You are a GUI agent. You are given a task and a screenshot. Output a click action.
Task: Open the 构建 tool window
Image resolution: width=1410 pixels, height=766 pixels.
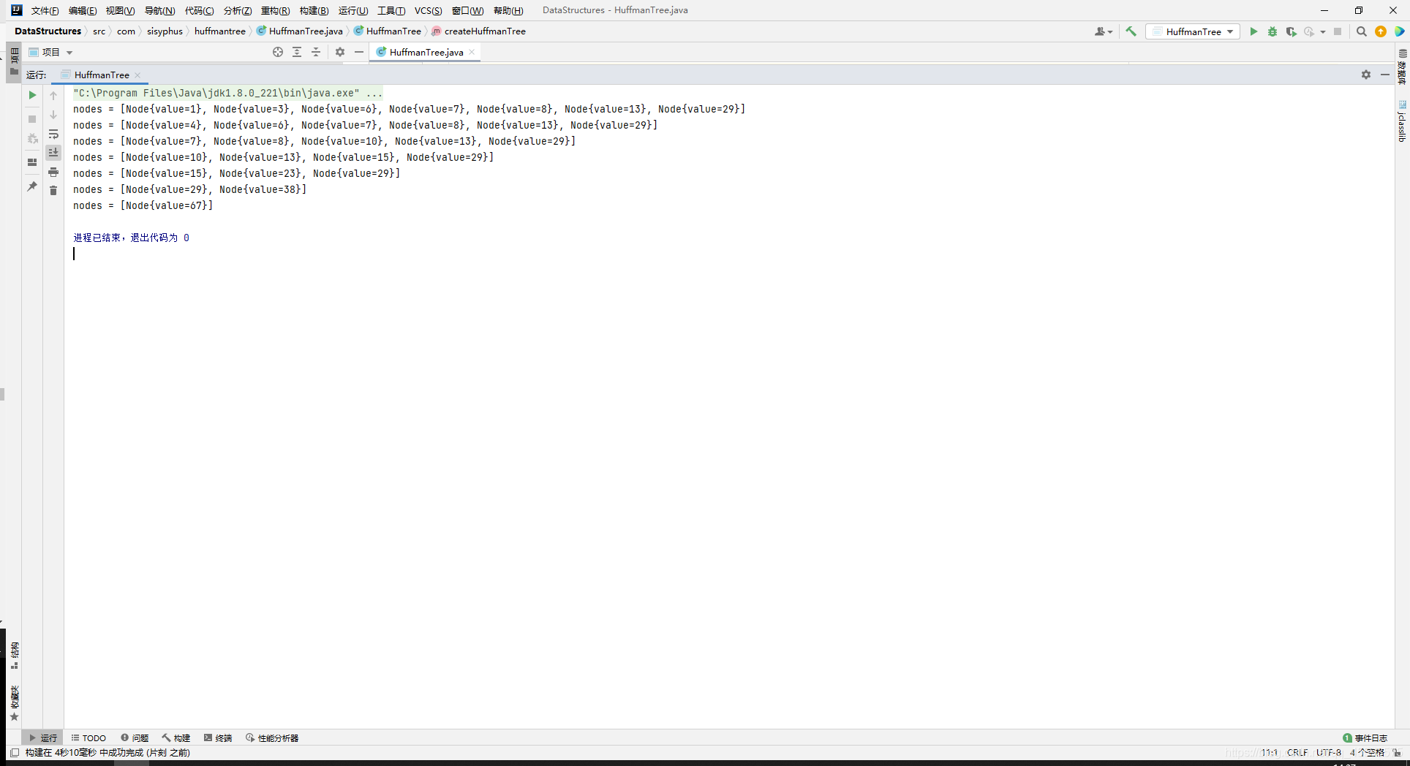176,738
